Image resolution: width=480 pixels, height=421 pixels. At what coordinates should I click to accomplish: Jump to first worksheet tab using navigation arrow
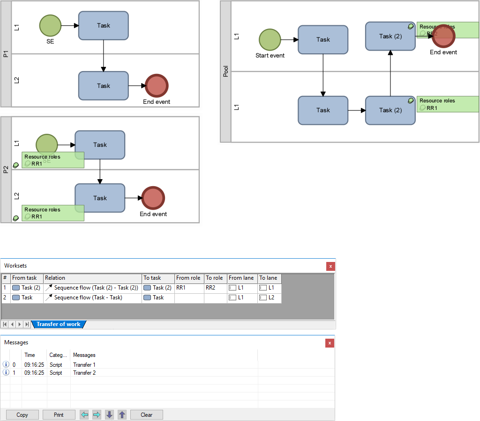[x=5, y=324]
